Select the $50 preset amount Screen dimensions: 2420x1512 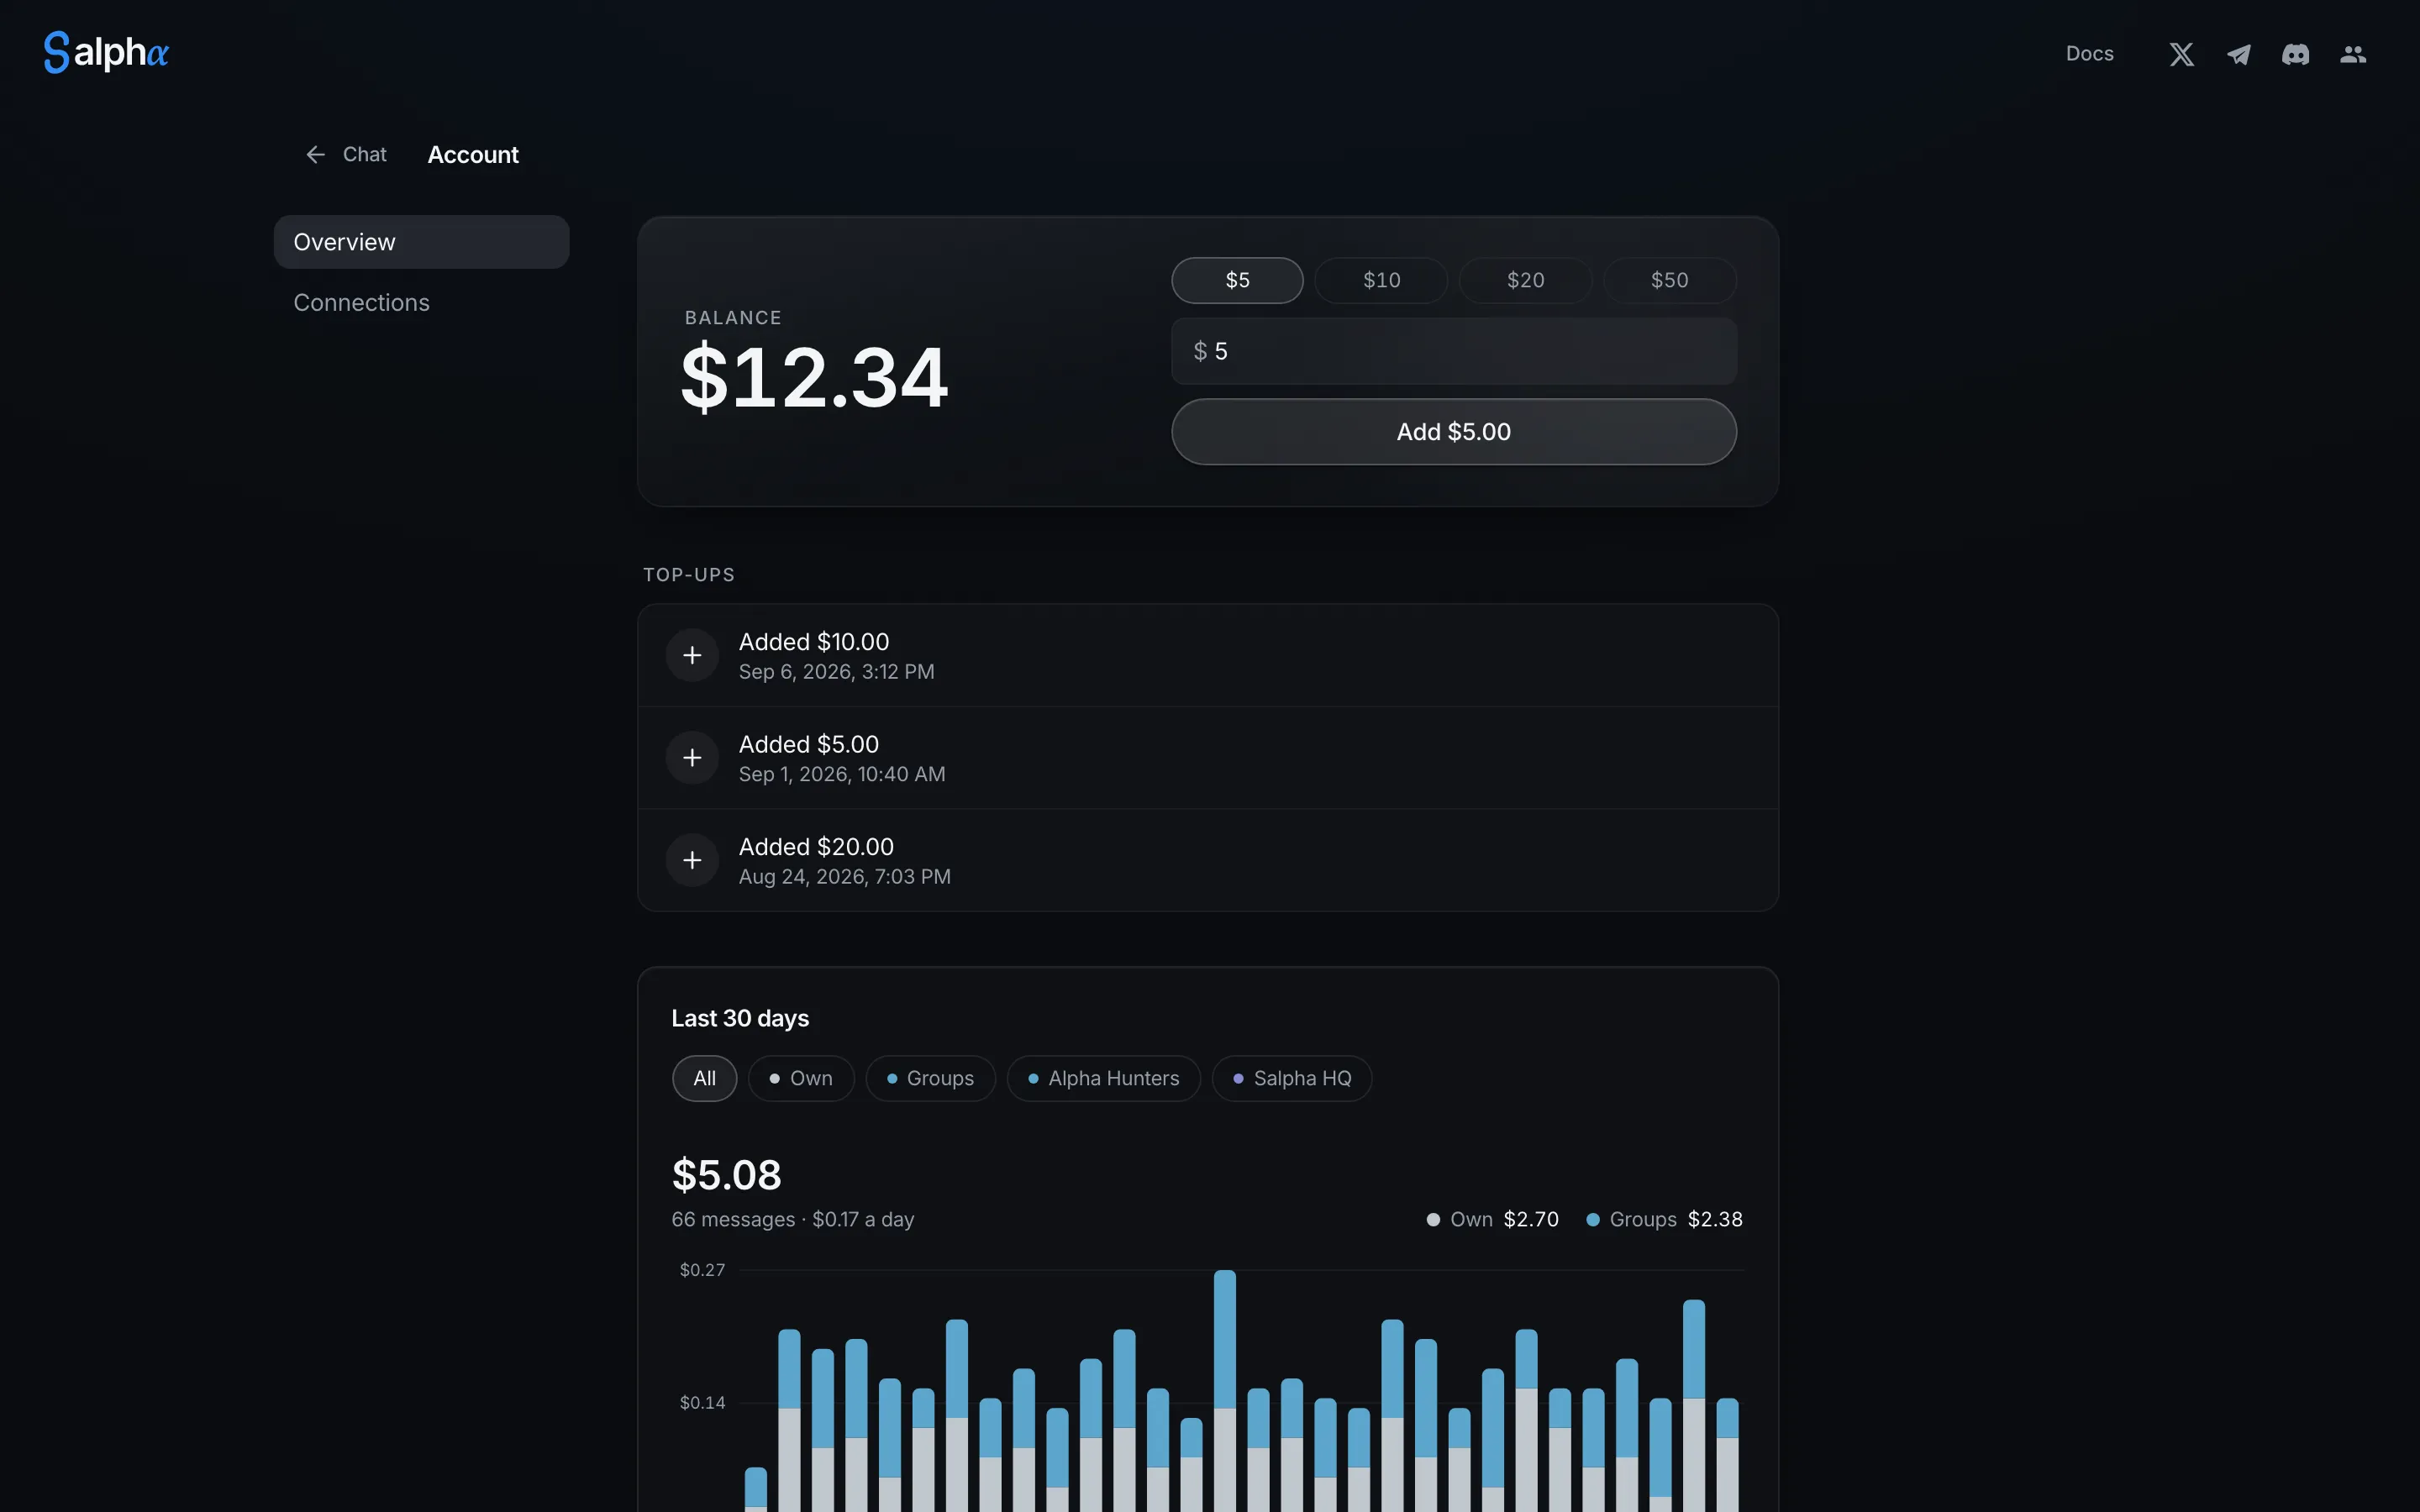pyautogui.click(x=1669, y=280)
